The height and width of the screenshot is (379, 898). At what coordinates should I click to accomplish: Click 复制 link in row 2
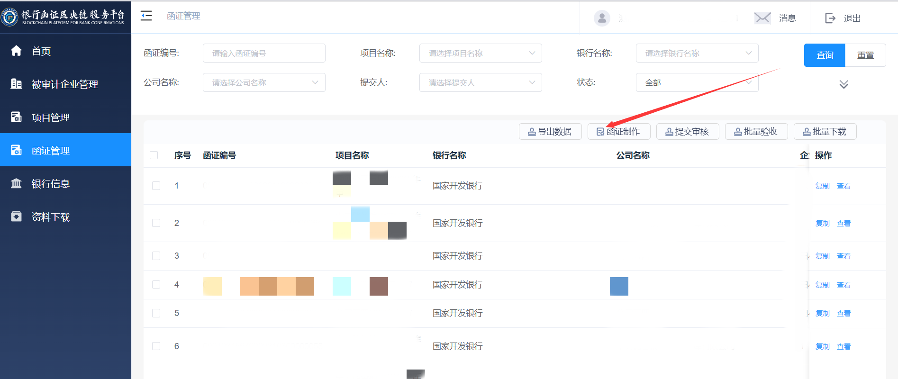pyautogui.click(x=822, y=224)
